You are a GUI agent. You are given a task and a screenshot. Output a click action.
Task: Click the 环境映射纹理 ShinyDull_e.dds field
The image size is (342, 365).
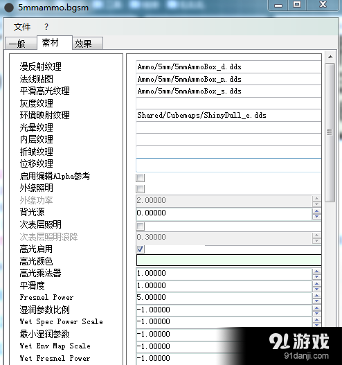pyautogui.click(x=228, y=116)
